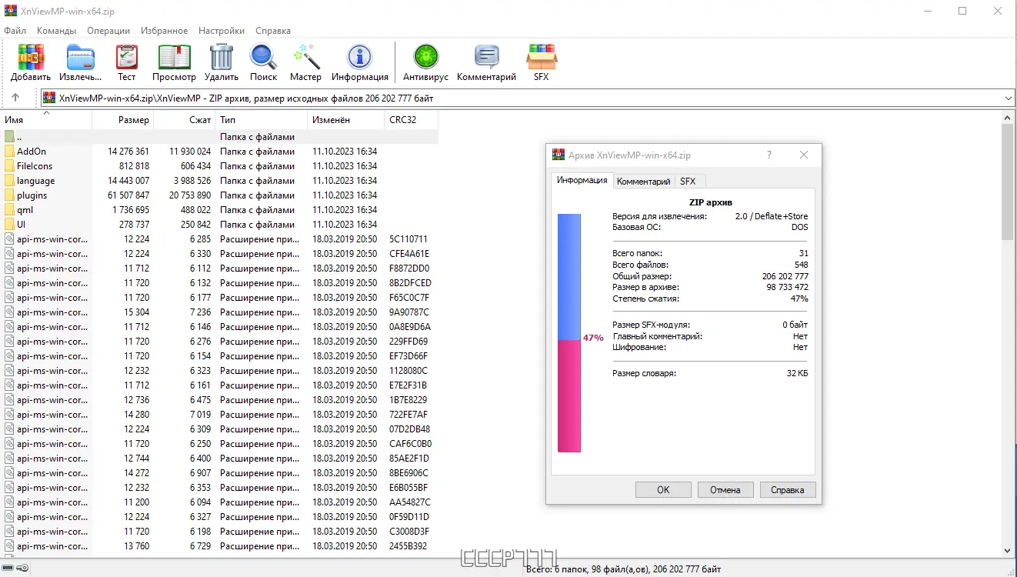Switch to the Комментарий tab in dialog
The height and width of the screenshot is (577, 1017).
(x=644, y=182)
